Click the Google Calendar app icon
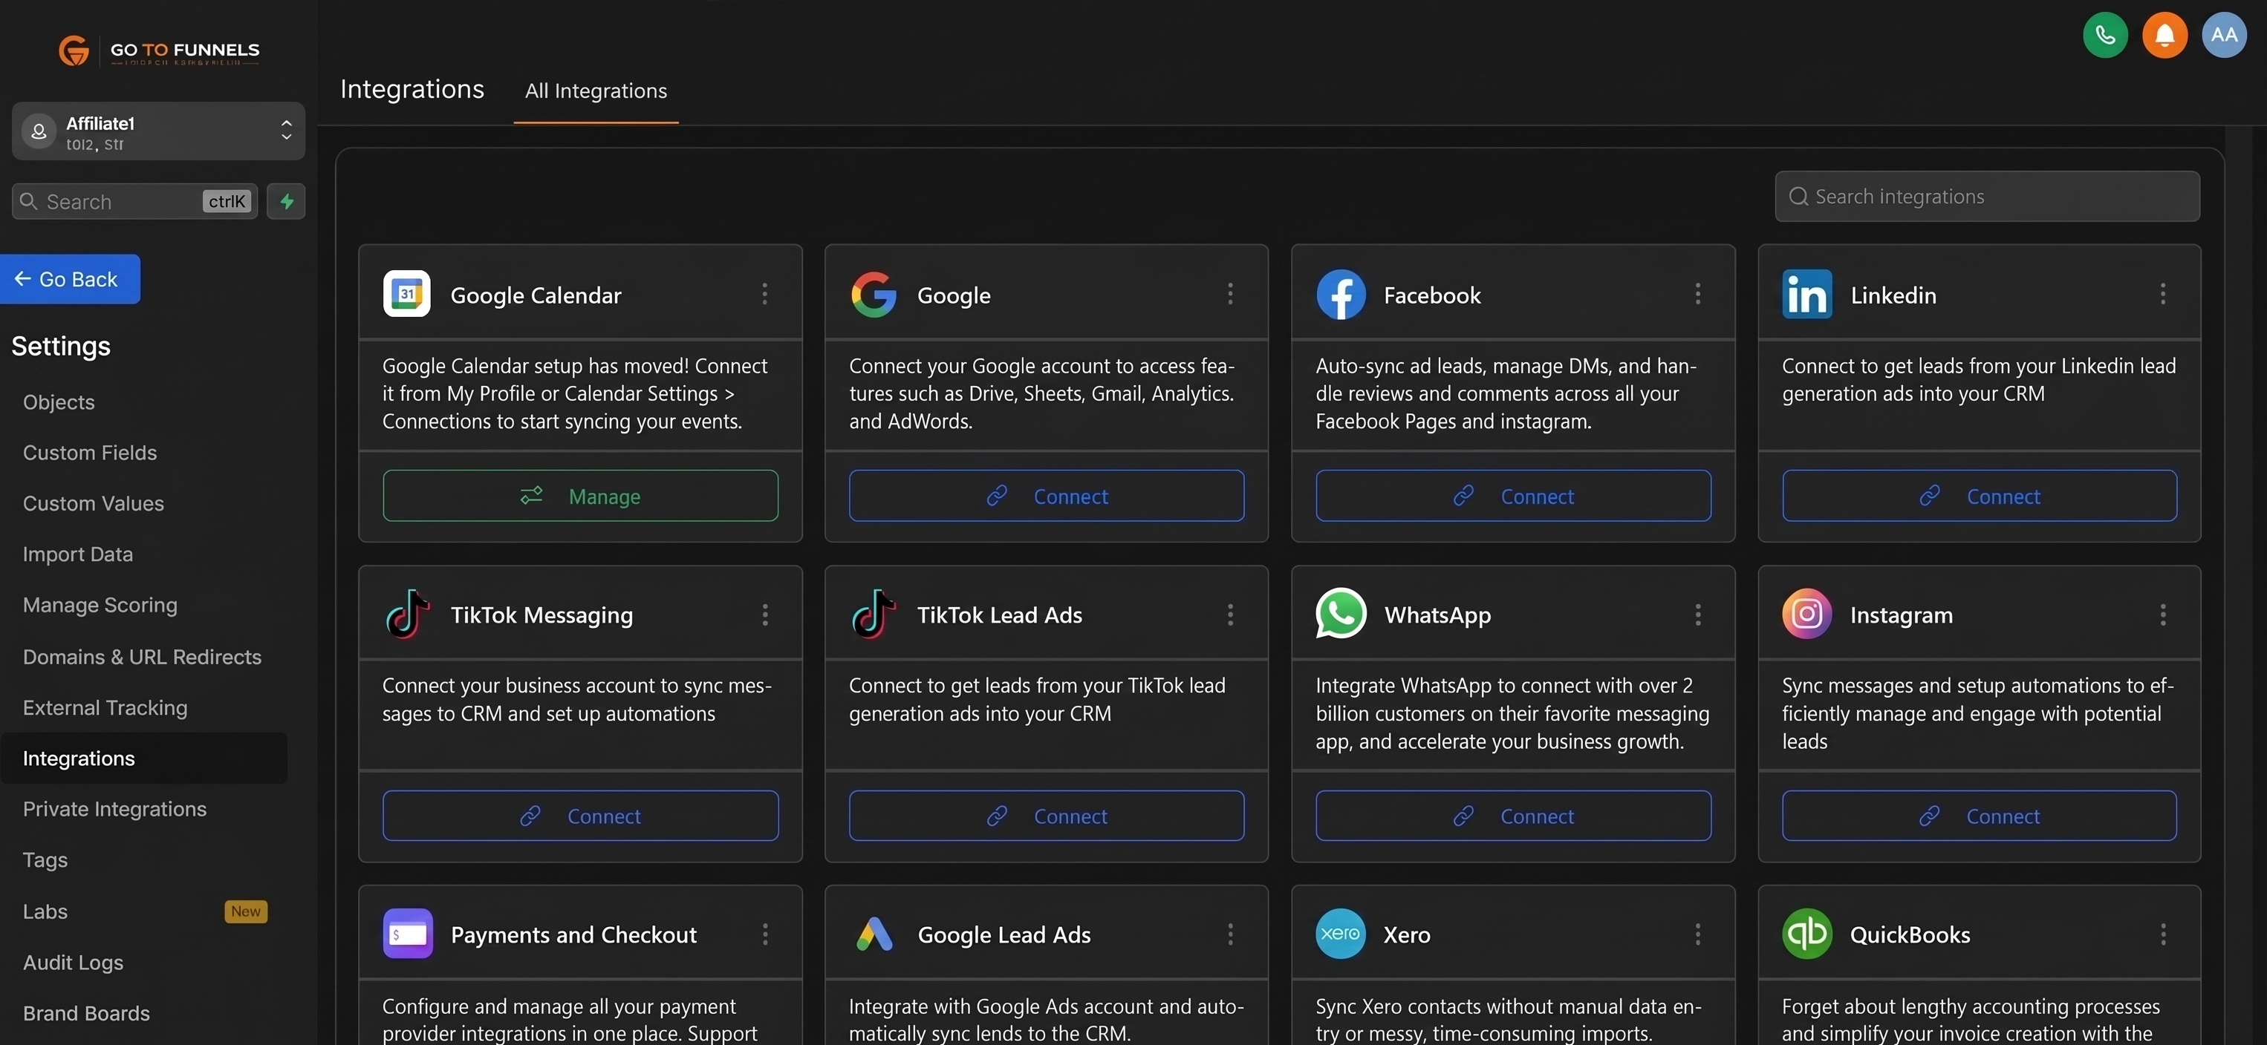This screenshot has width=2267, height=1045. 406,294
